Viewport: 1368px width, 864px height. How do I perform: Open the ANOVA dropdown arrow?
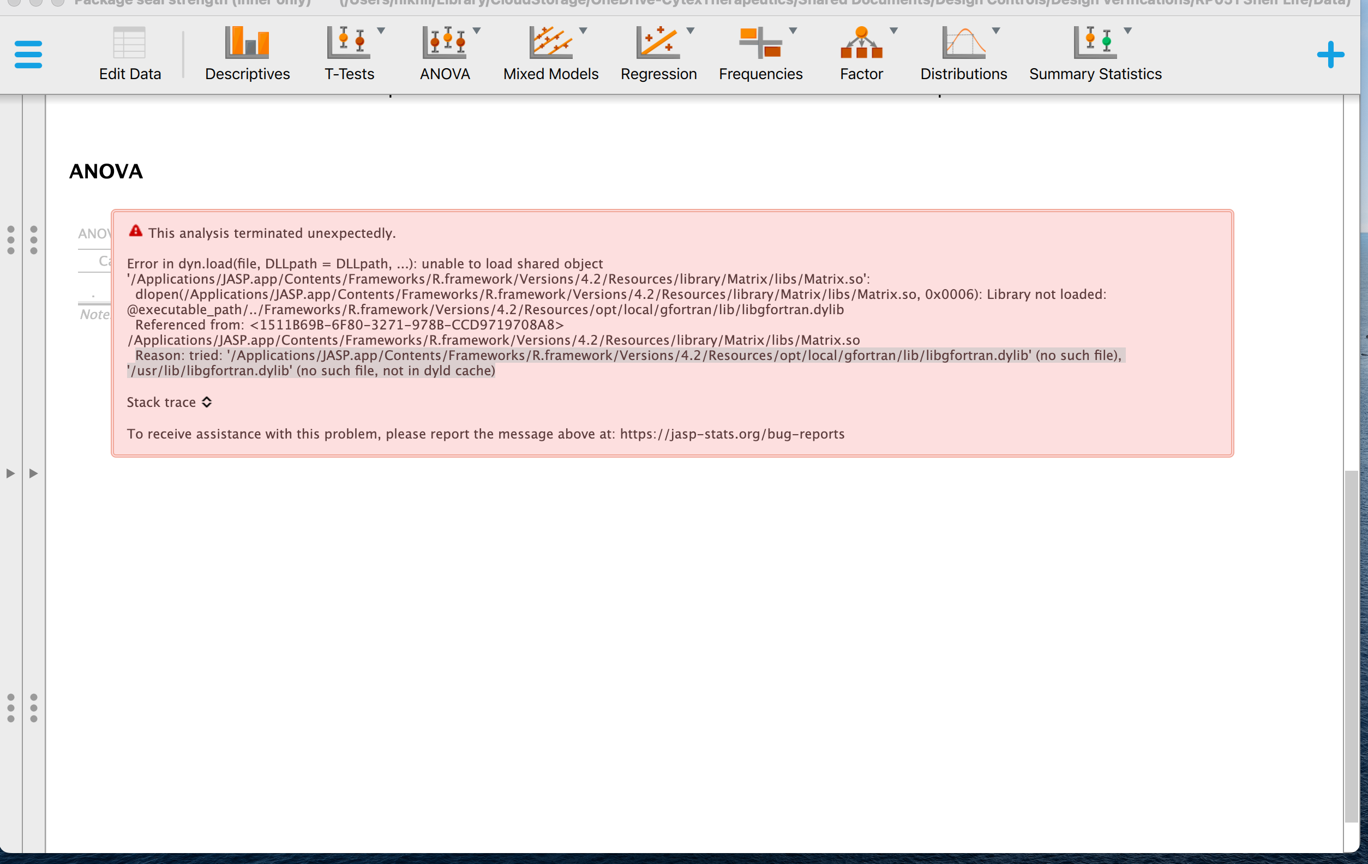click(x=477, y=31)
